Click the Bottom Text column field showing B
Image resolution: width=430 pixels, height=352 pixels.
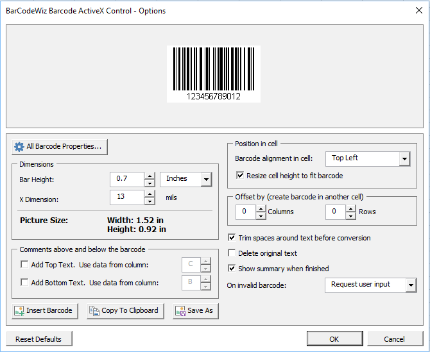191,282
